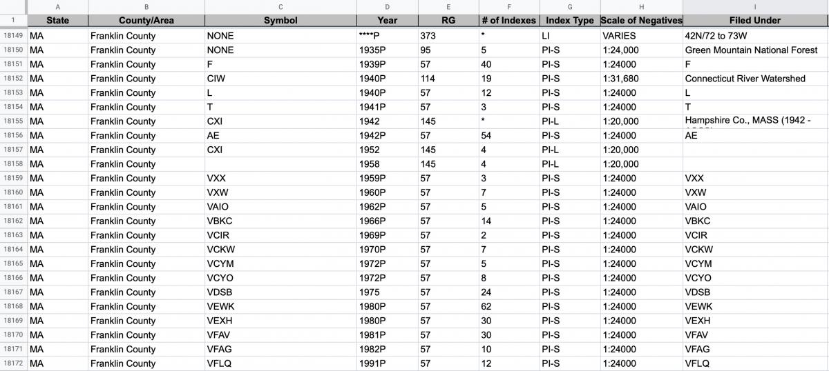
Task: Click column I letter header
Action: 755,6
